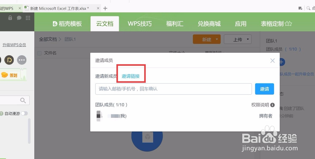Click the orange 新建 button
The image size is (315, 159).
click(x=207, y=39)
